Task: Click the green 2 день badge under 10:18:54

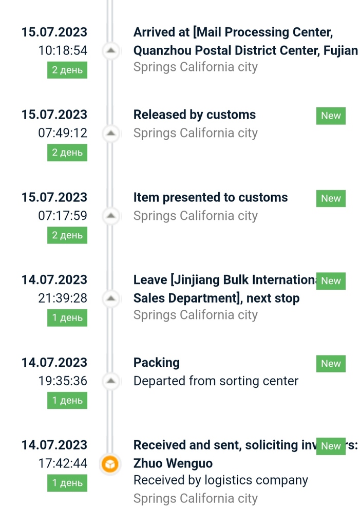Action: 67,70
